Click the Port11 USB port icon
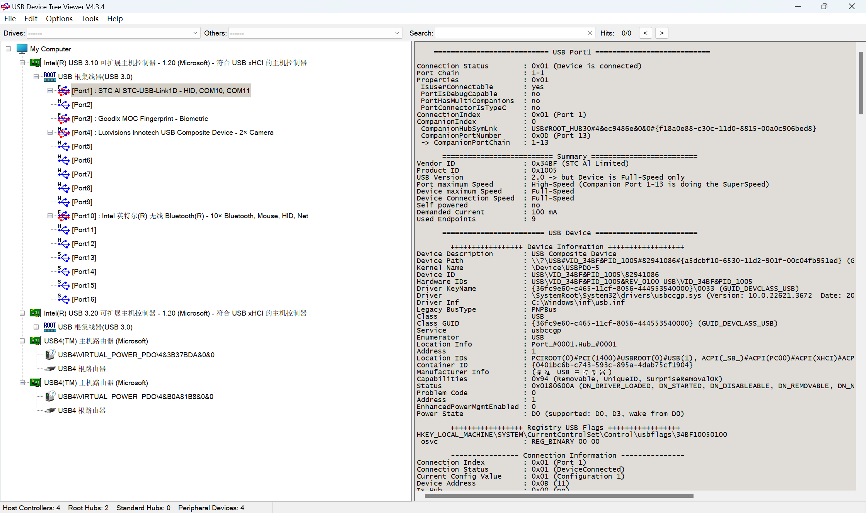Screen dimensions: 866x513 (63, 229)
